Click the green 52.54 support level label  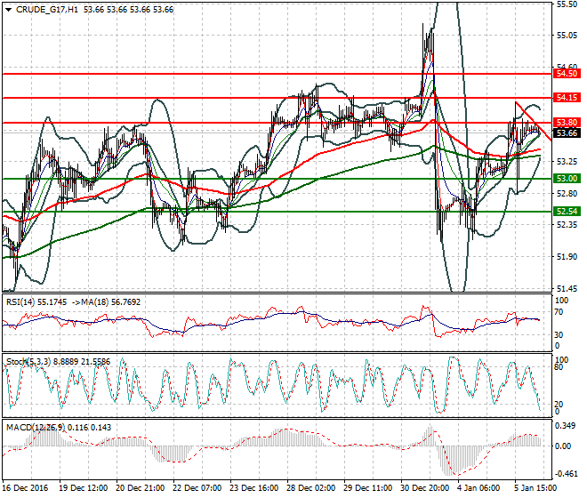pos(567,211)
